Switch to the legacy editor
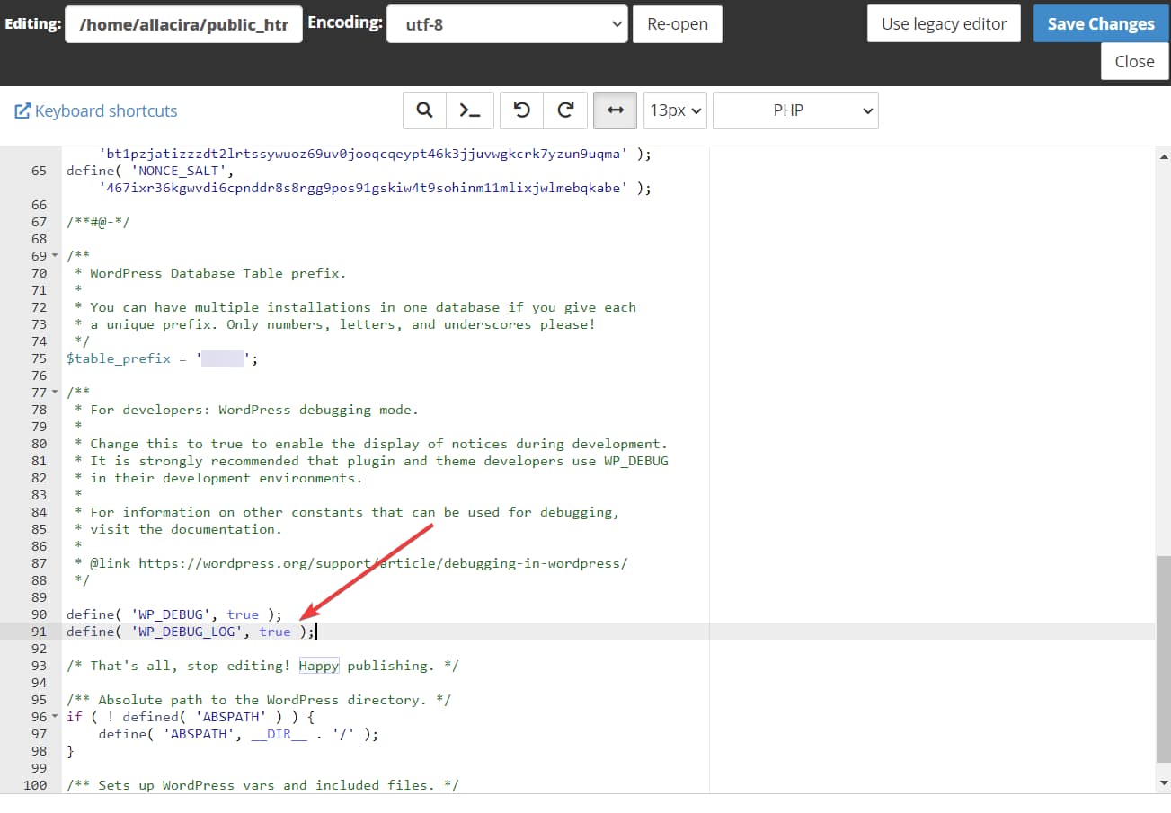This screenshot has height=813, width=1171. click(943, 23)
